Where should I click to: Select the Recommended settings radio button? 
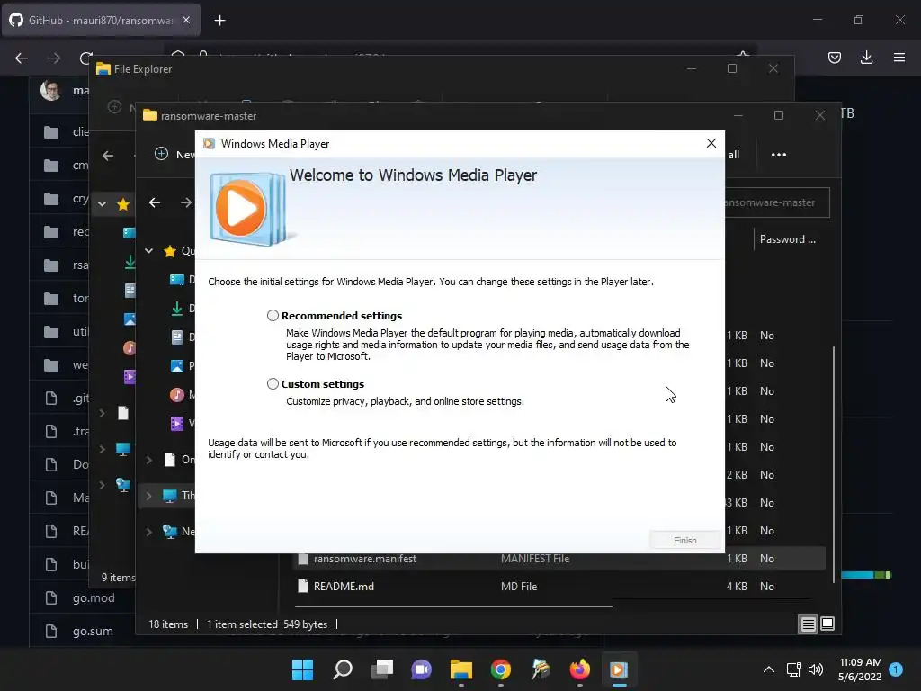point(273,316)
